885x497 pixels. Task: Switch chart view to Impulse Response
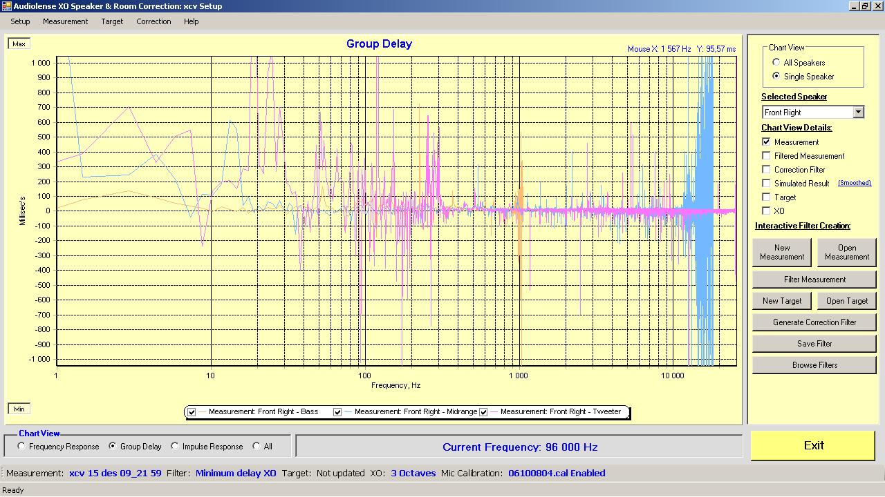tap(175, 447)
